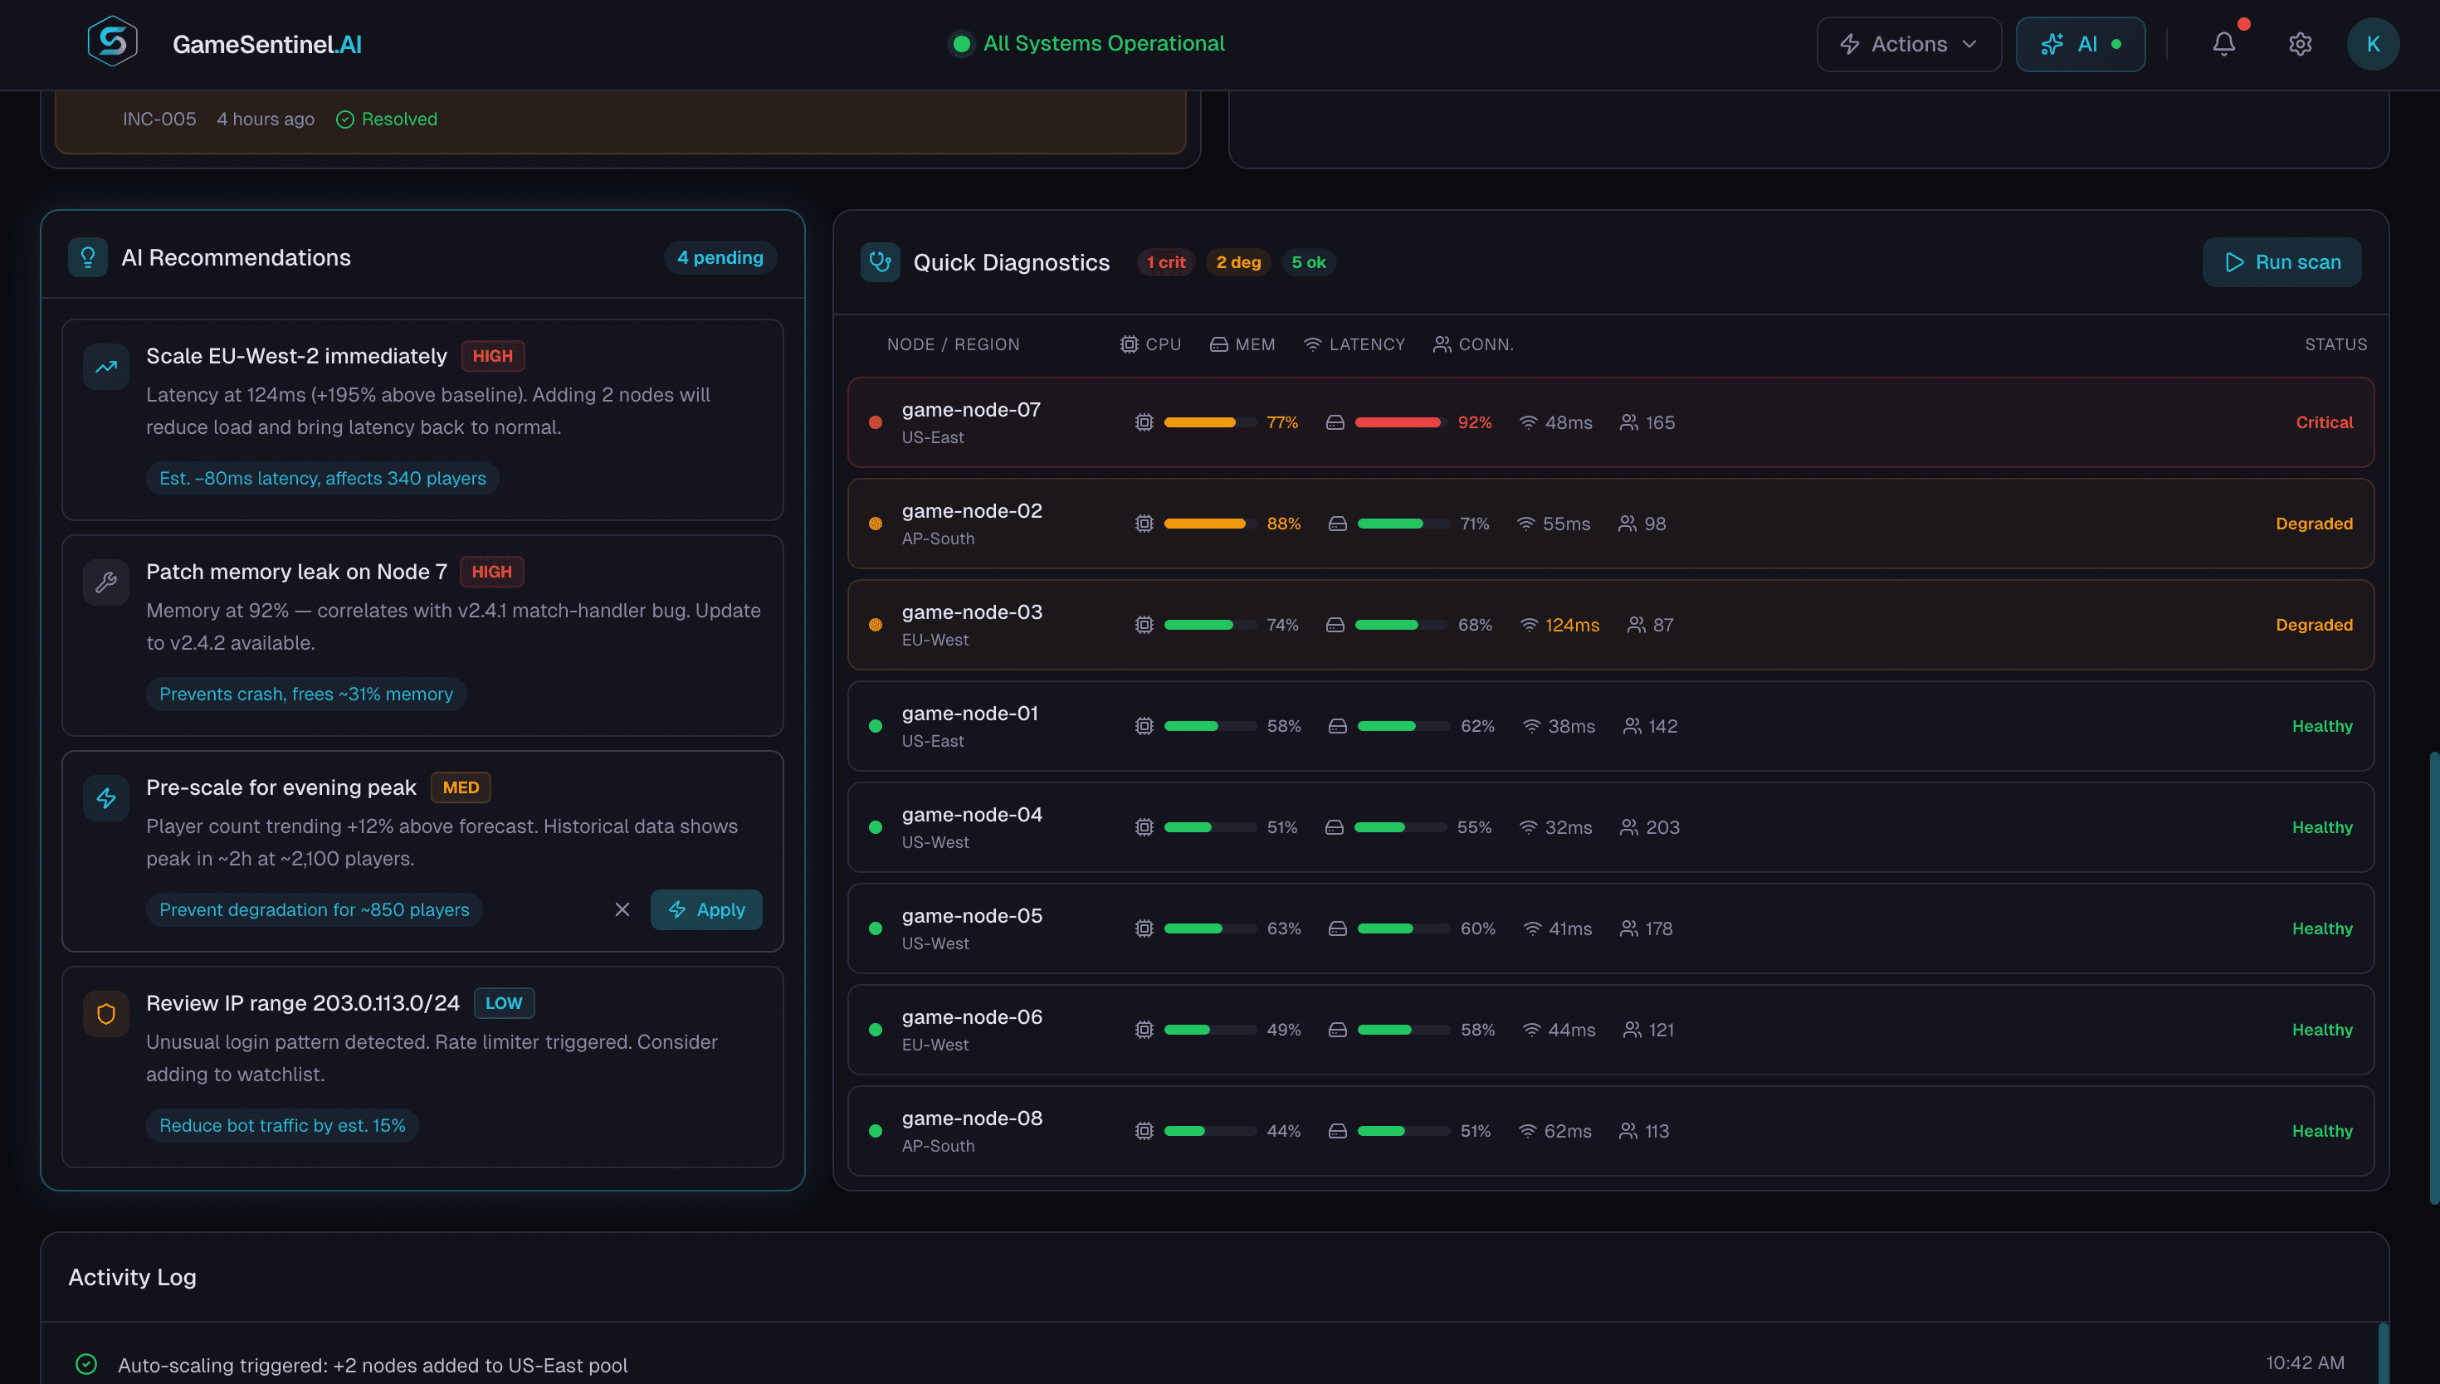2440x1384 pixels.
Task: Click the green All Systems Operational status indicator
Action: [962, 44]
